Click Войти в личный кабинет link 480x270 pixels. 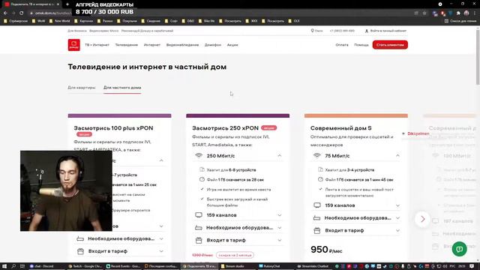[x=388, y=31]
